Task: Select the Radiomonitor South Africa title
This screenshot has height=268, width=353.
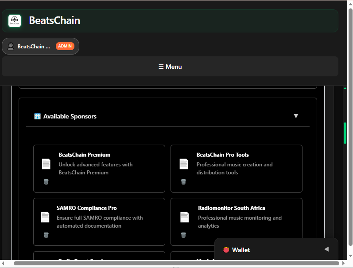Action: point(232,208)
